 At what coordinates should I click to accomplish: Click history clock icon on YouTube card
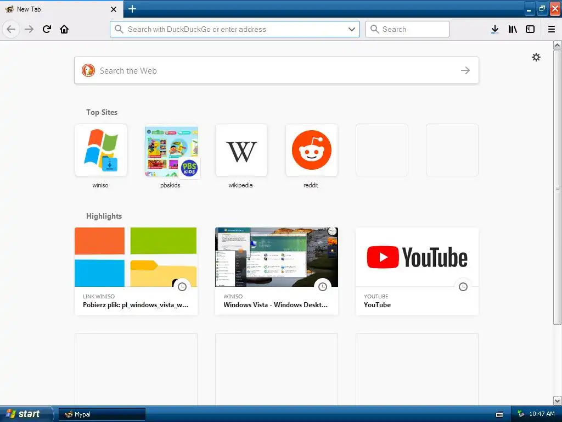coord(463,287)
